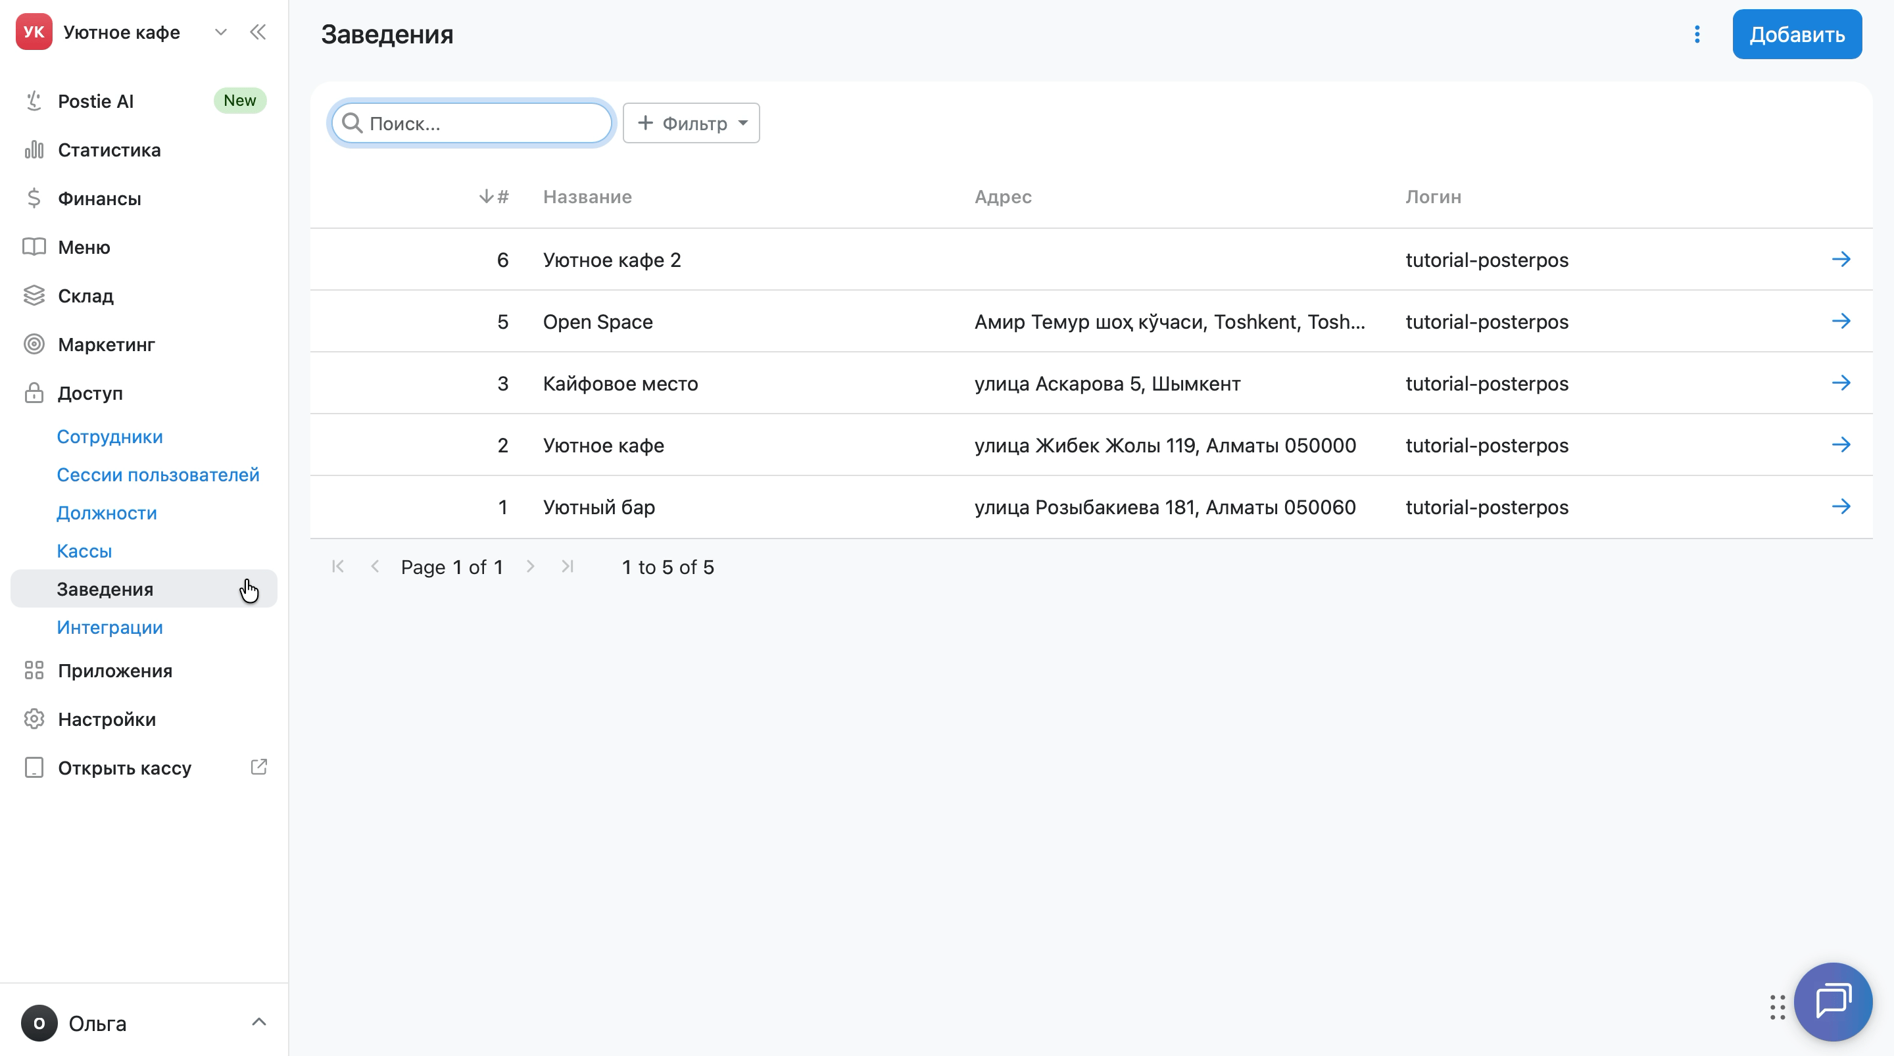This screenshot has width=1894, height=1056.
Task: Open arrow for Кайфовое место row
Action: [1841, 383]
